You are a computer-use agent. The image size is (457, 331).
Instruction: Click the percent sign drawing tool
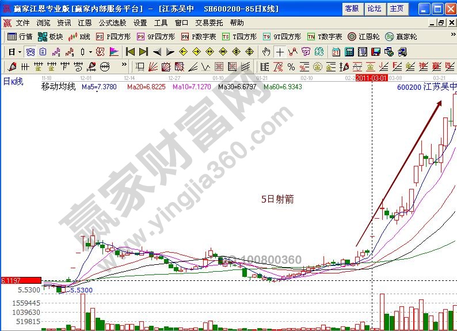point(291,66)
